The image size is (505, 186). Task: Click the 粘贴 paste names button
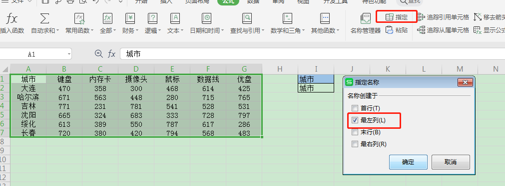[397, 30]
